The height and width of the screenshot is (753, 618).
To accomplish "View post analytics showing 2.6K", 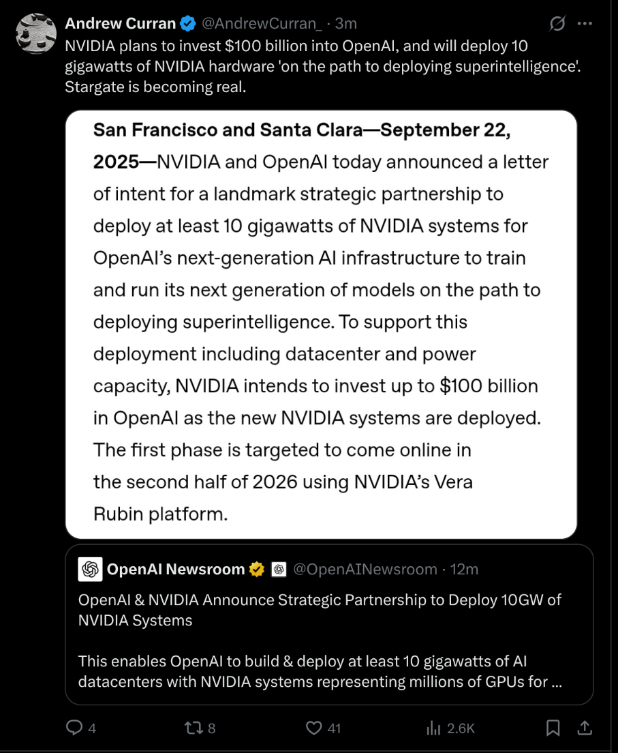I will (434, 728).
